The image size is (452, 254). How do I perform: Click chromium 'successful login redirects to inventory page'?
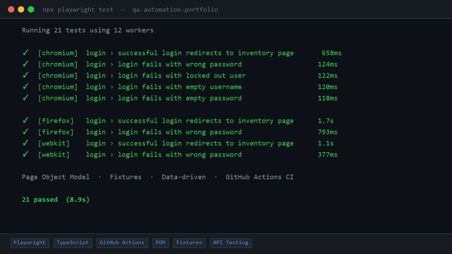pos(206,53)
